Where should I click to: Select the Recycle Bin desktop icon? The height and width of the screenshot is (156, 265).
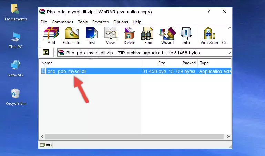pos(16,97)
